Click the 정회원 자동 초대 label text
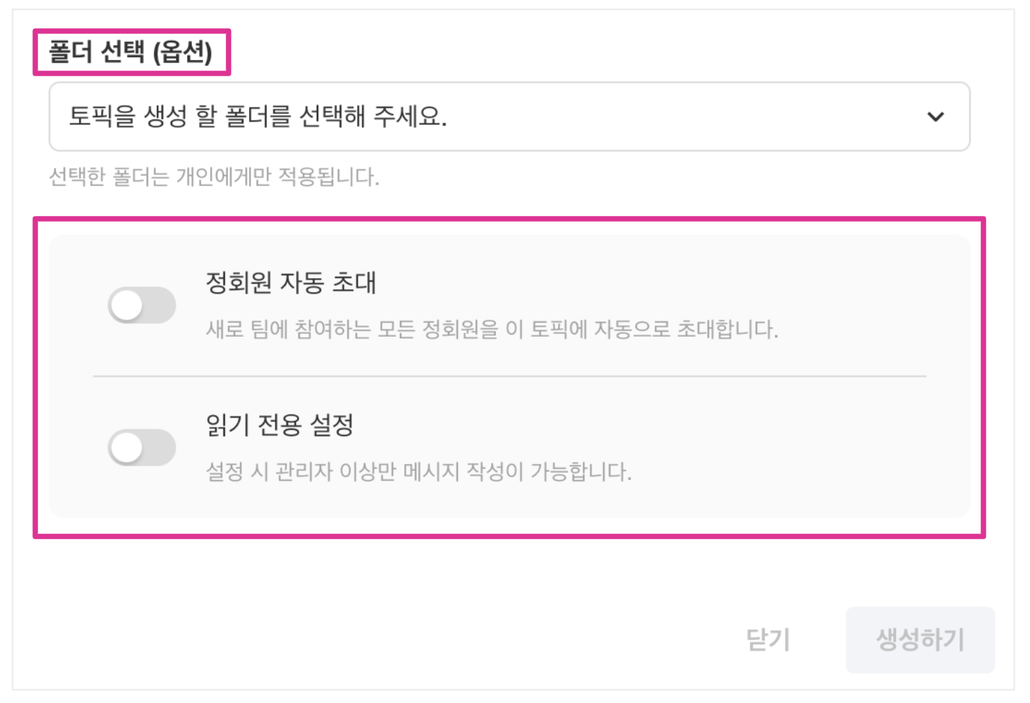1030x703 pixels. (x=291, y=283)
